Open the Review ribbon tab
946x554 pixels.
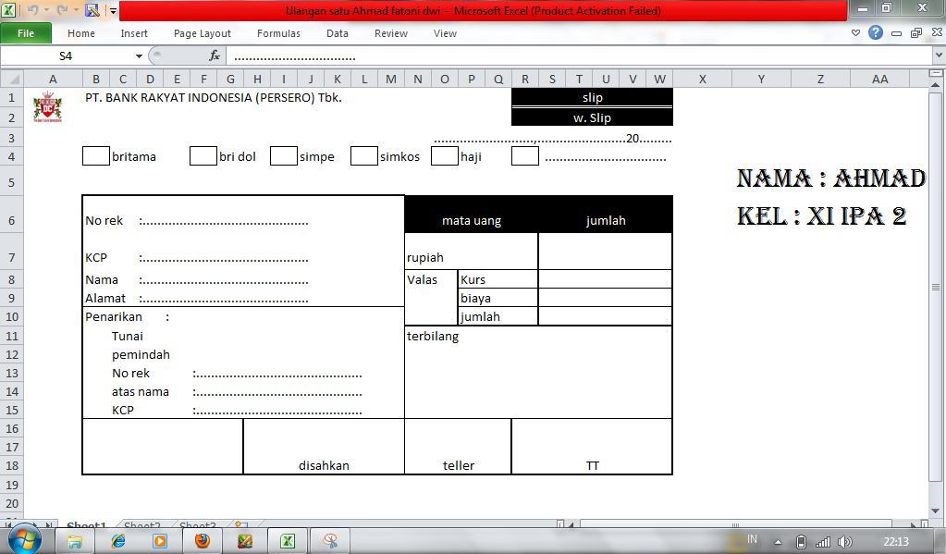[x=391, y=33]
